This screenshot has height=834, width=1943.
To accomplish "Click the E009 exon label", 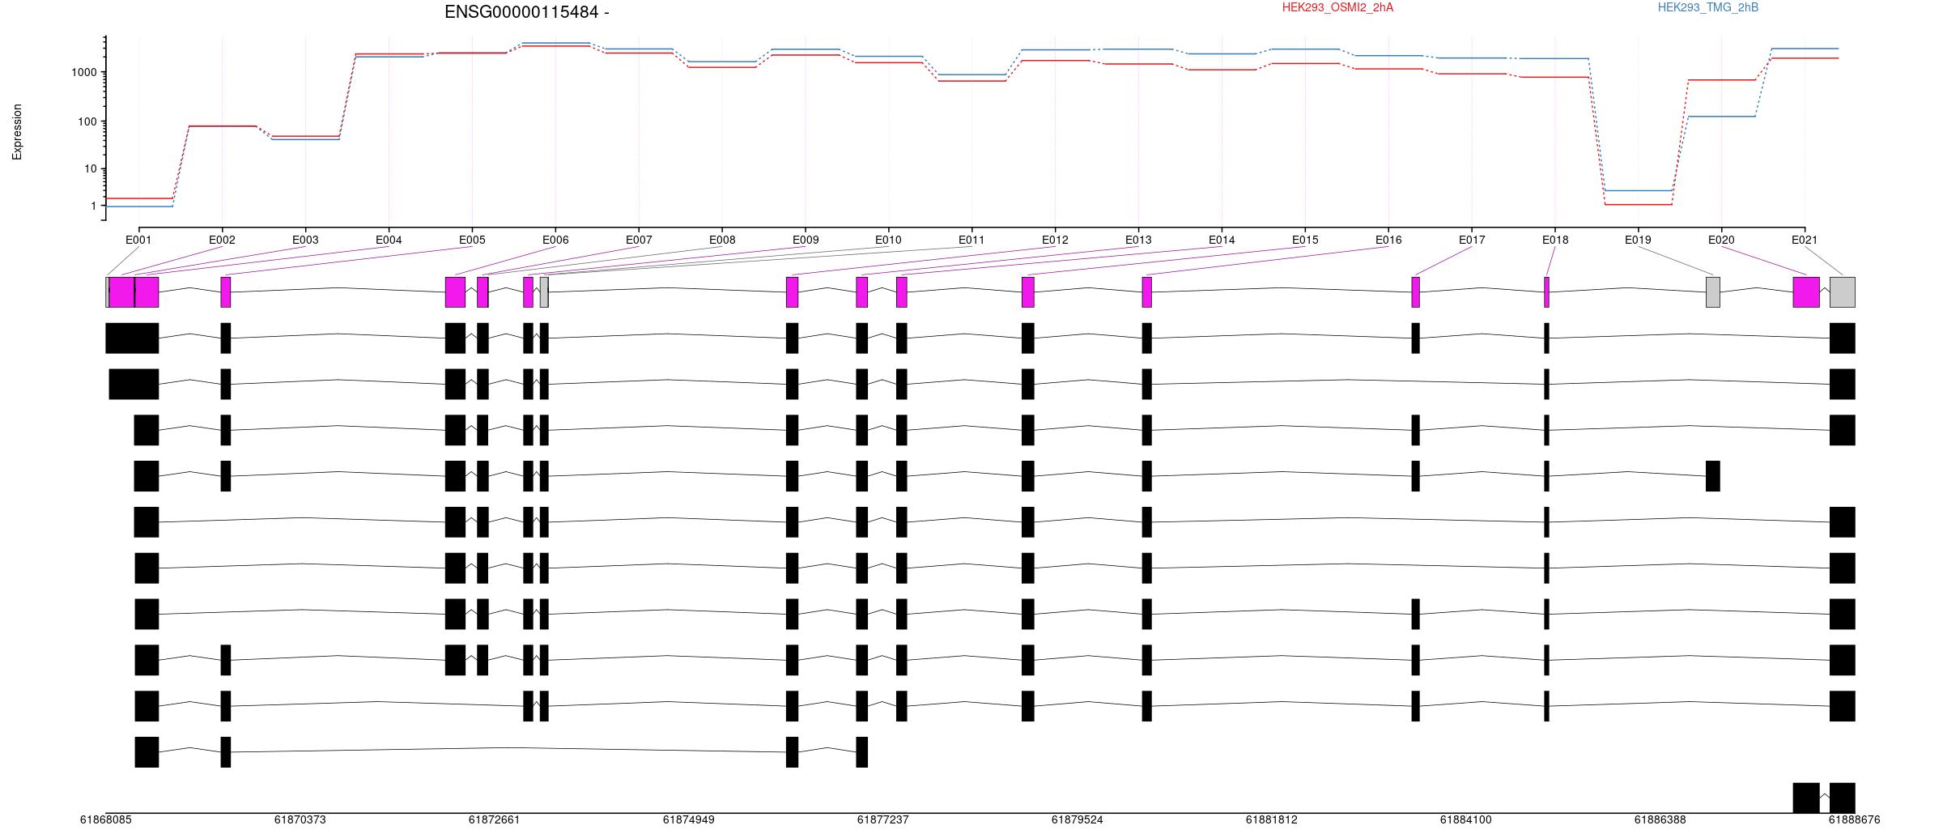I will (x=806, y=240).
